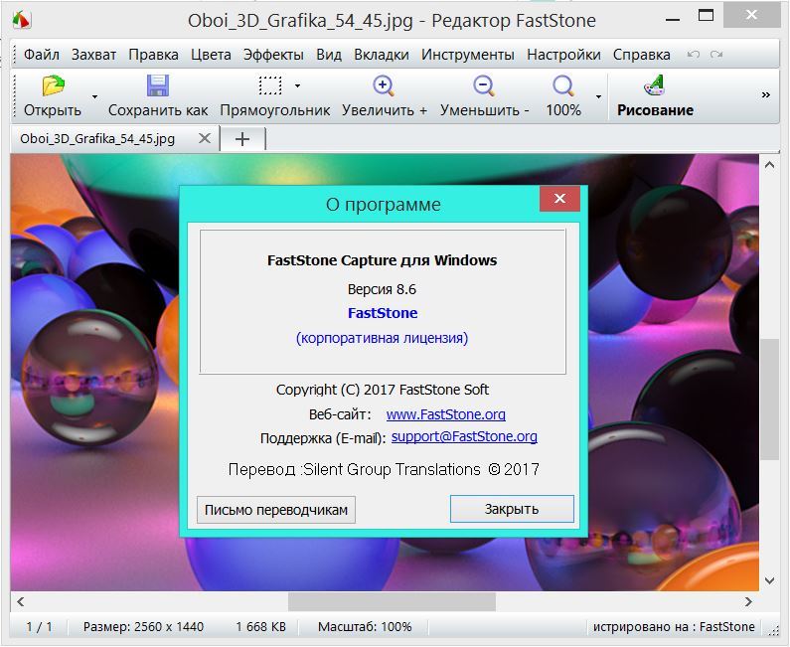Click the Undo arrow icon in the menu bar
This screenshot has width=790, height=647.
[694, 54]
